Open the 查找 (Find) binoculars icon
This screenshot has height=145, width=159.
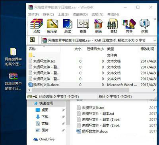114,26
